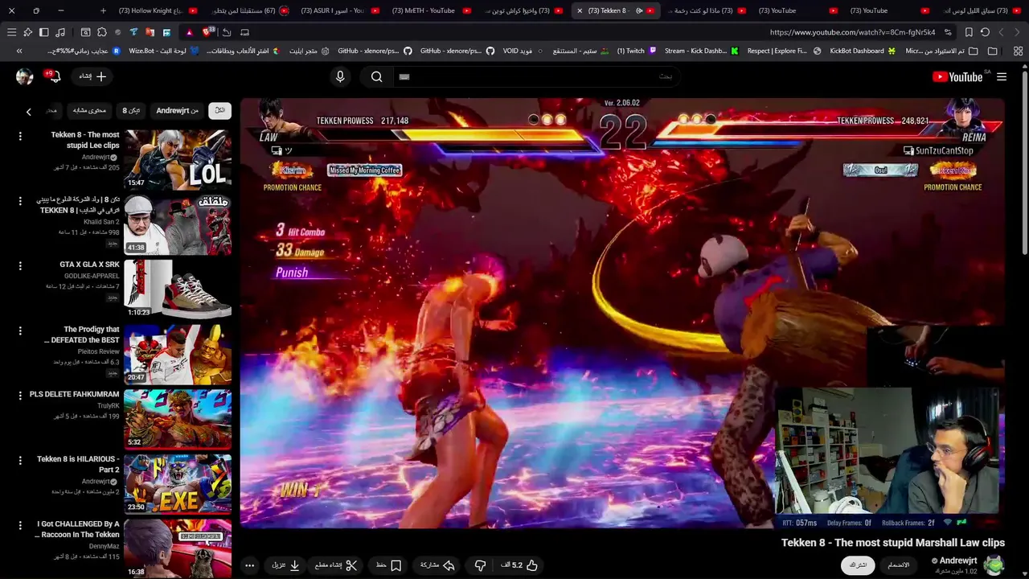Save video to playlist with bookmark button
The height and width of the screenshot is (579, 1029).
click(388, 565)
